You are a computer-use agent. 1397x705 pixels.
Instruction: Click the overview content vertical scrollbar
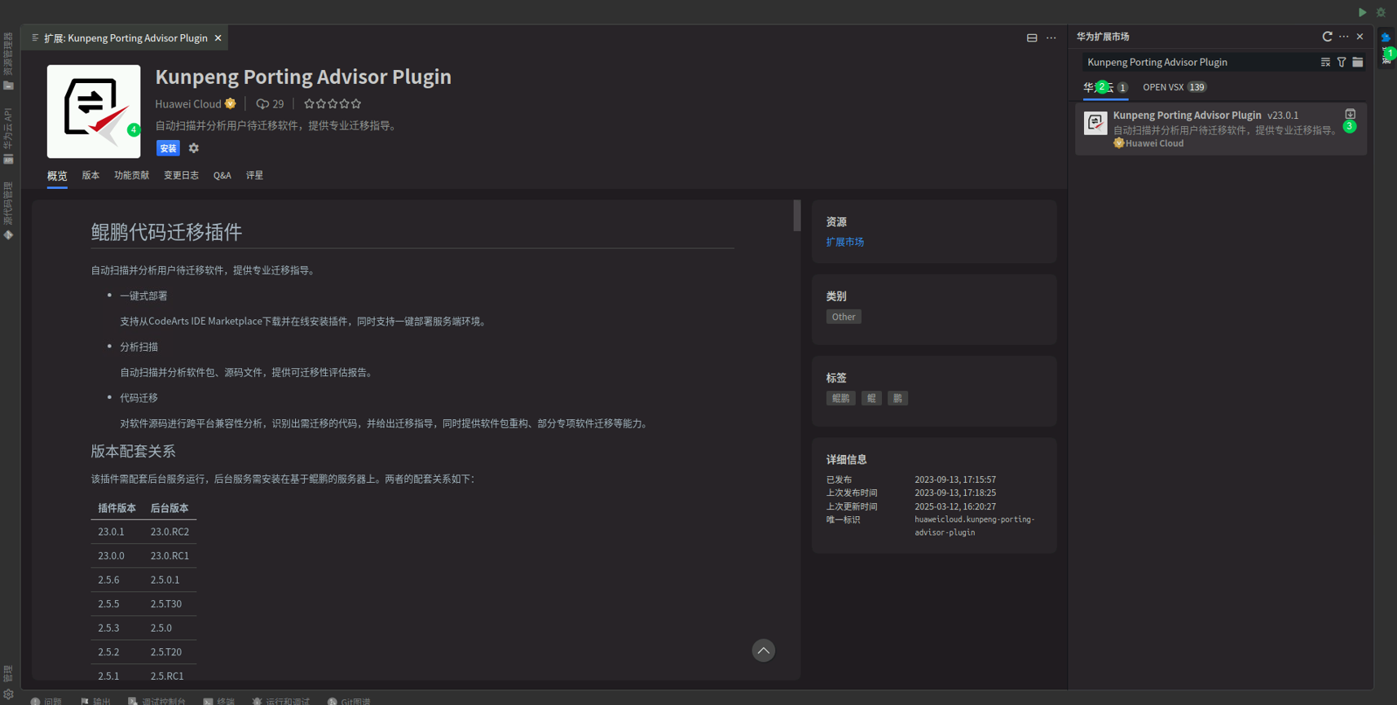coord(797,216)
